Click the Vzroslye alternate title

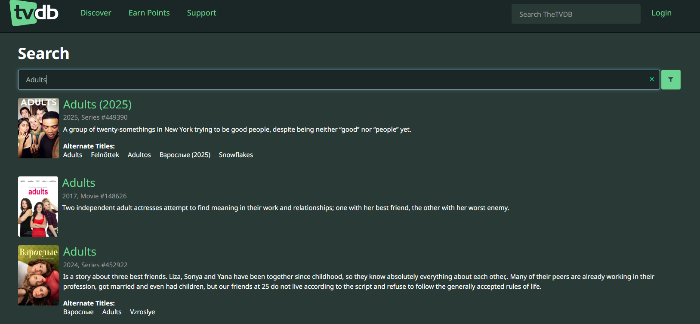coord(142,312)
